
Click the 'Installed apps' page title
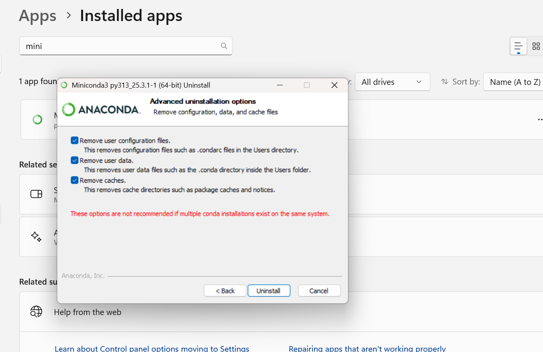click(x=131, y=16)
